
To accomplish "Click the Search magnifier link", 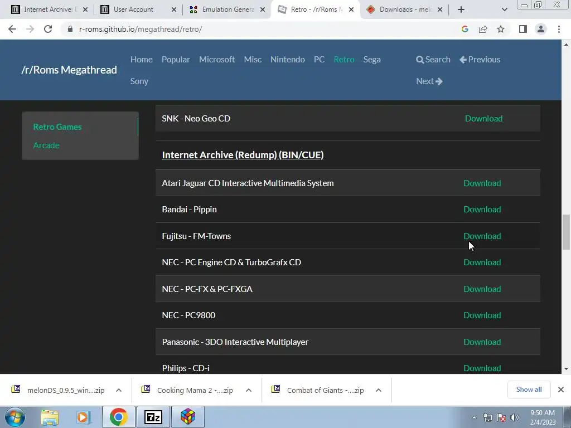I will tap(433, 59).
